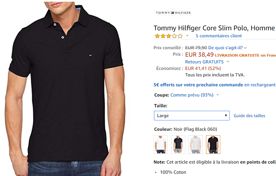Click the product title 'Tommy Hilfiger Core Slim Polo'
The image size is (276, 176).
214,28
